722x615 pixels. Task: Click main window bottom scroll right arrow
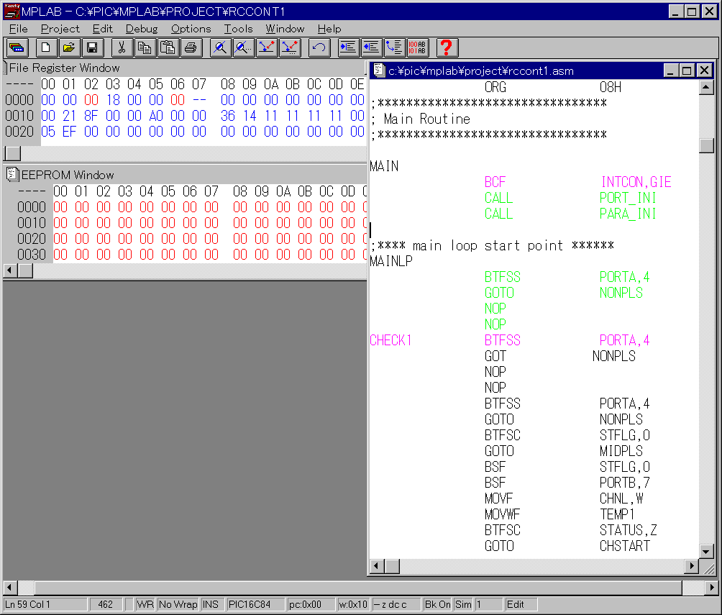pos(712,588)
